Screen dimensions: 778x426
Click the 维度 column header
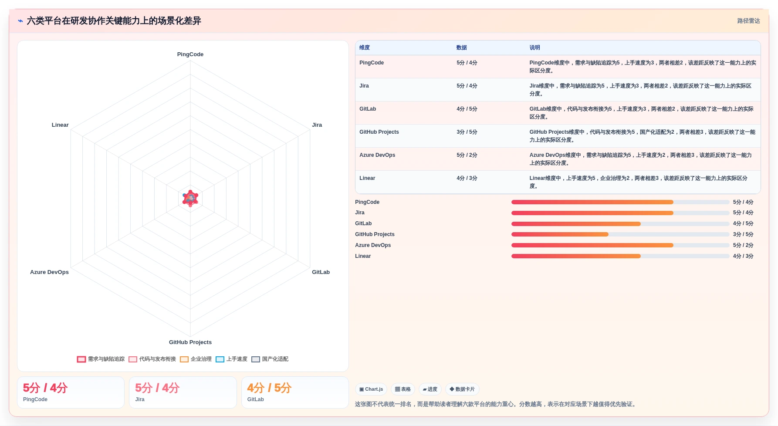point(365,48)
